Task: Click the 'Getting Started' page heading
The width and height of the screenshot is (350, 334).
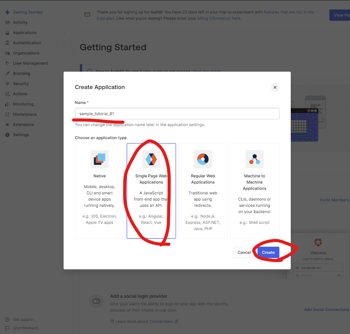Action: pyautogui.click(x=113, y=47)
